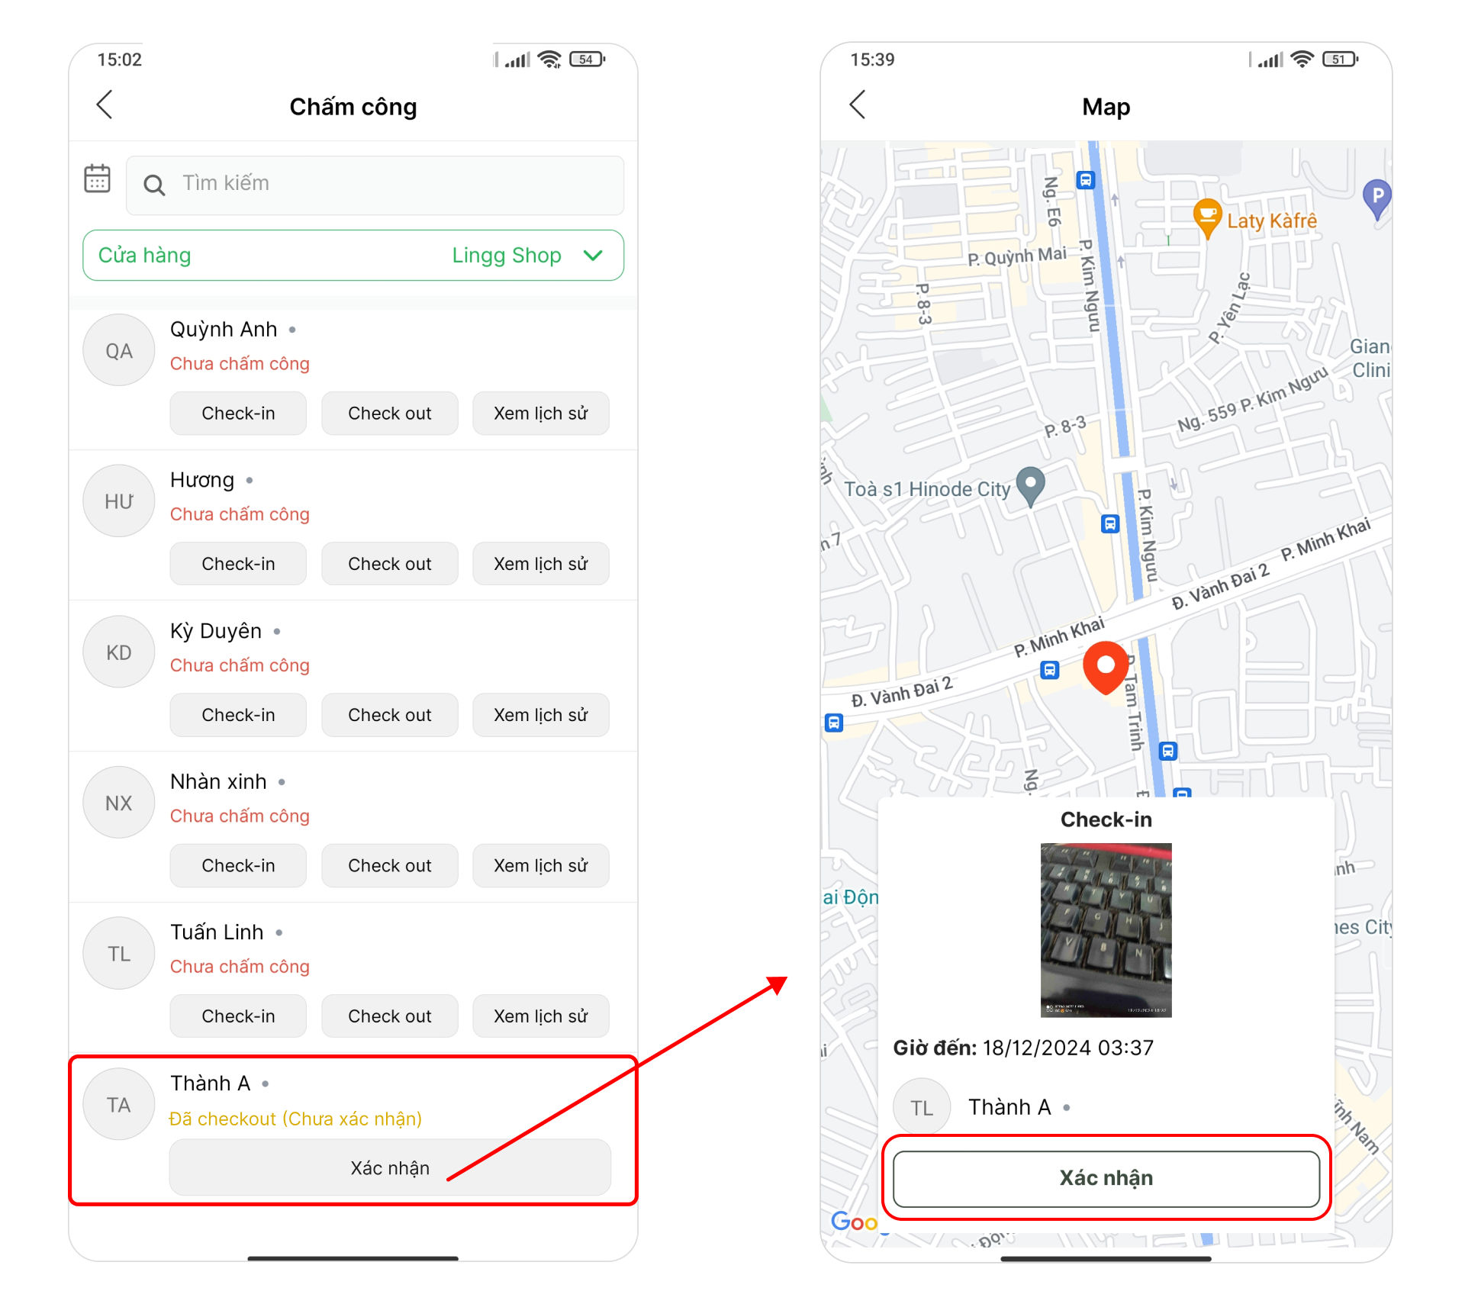Confirm Thành A's checkout with Xác nhận in list
Viewport: 1465px width, 1304px height.
(x=390, y=1167)
